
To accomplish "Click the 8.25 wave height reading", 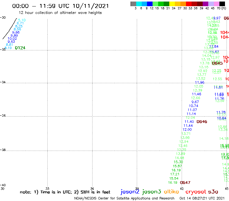I will (x=19, y=26).
